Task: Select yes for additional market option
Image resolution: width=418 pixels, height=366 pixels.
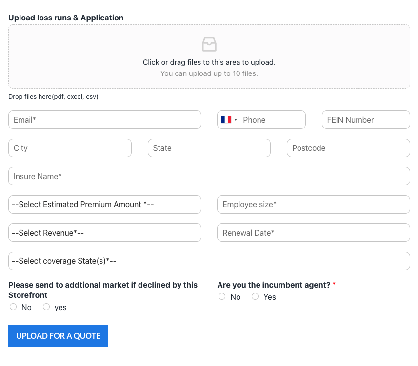Action: click(46, 307)
